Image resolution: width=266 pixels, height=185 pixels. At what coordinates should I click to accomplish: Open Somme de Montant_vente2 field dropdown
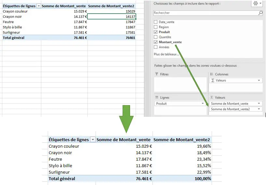pos(259,109)
